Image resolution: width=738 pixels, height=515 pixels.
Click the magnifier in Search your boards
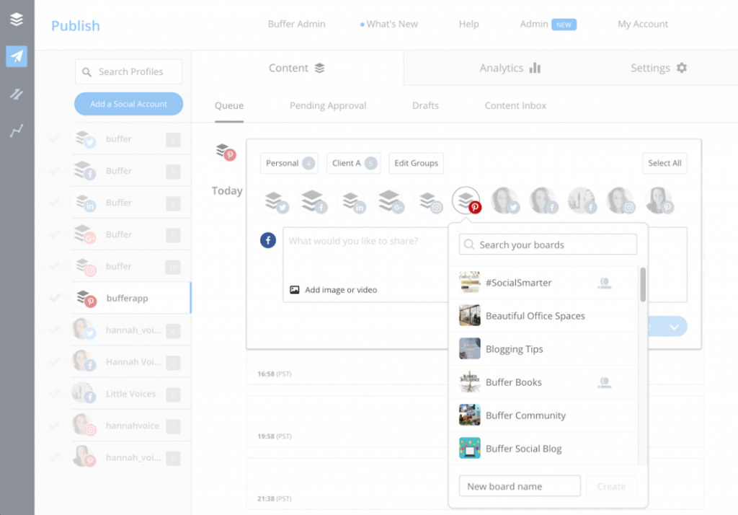click(x=469, y=245)
